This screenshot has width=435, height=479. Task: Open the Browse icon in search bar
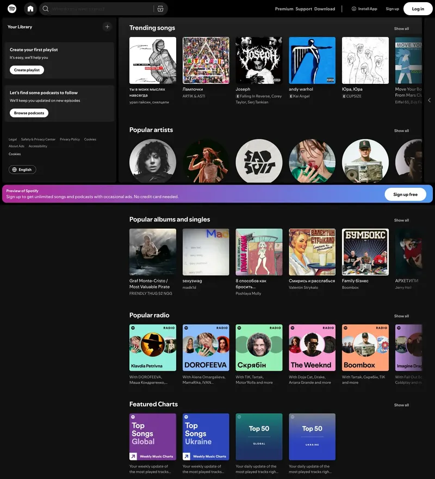pyautogui.click(x=160, y=9)
